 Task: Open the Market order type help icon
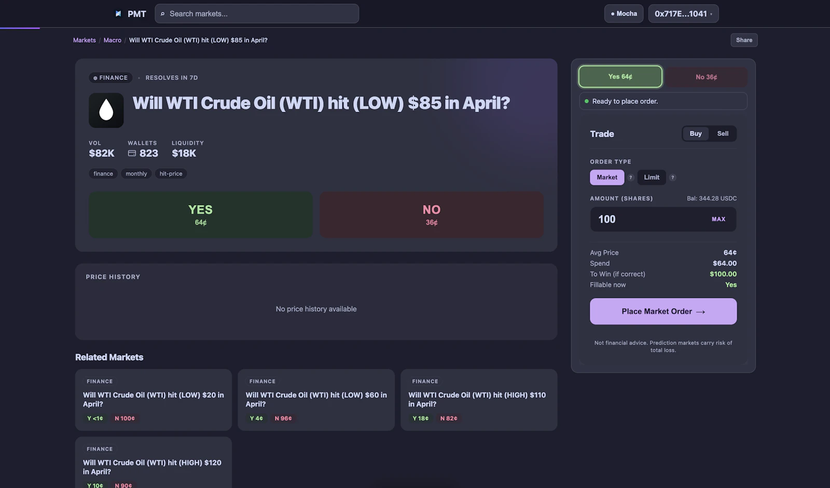pos(631,178)
